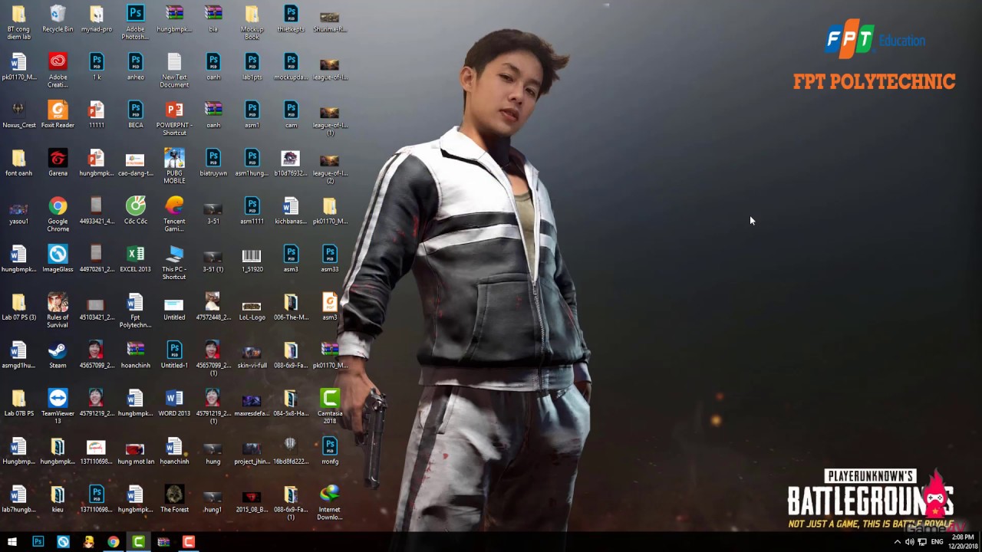Screen dimensions: 982x552
Task: Select the project_jhin image file
Action: coord(252,451)
